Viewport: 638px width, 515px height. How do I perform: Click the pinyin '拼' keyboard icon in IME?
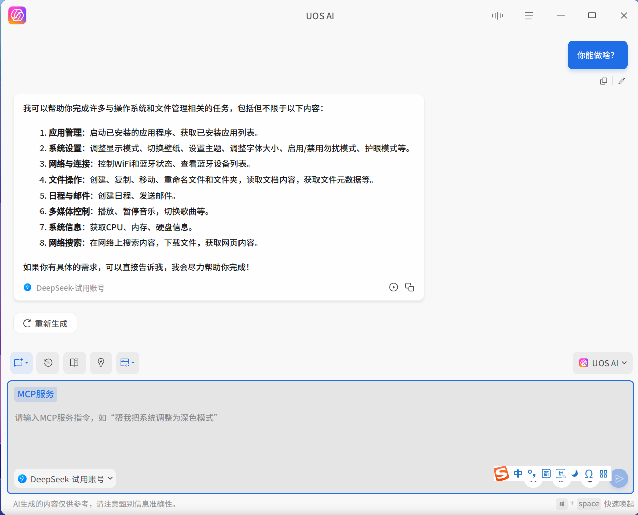[x=561, y=474]
